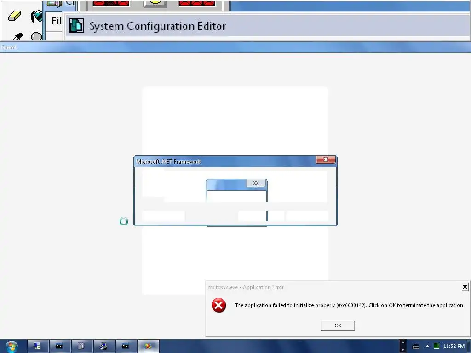Open the partially visible File menu
The width and height of the screenshot is (471, 353).
56,21
